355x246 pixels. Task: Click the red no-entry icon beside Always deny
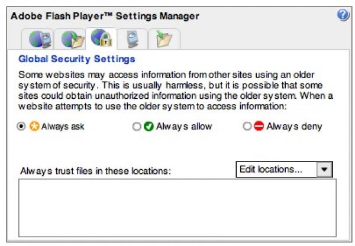pyautogui.click(x=259, y=127)
